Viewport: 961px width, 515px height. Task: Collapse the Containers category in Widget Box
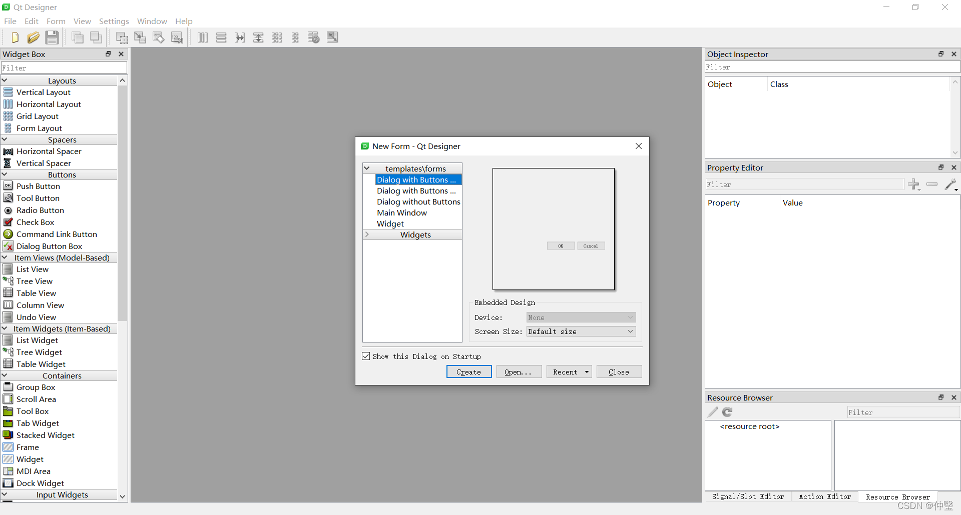pos(5,375)
